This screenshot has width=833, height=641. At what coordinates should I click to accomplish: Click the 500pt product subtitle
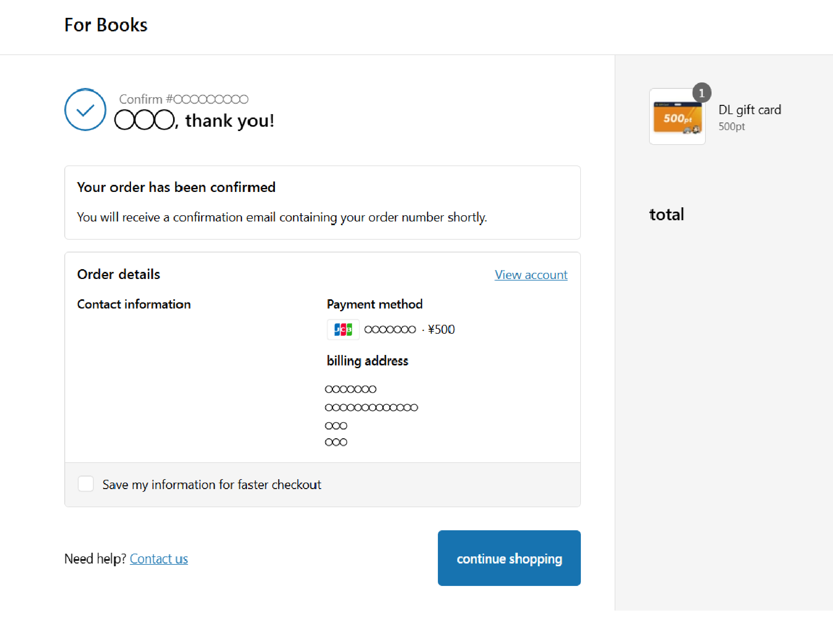click(x=731, y=127)
